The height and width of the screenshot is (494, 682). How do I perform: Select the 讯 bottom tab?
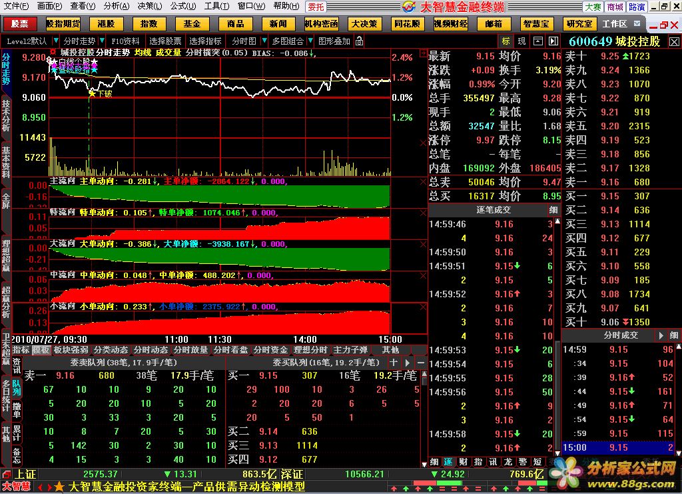click(x=493, y=462)
